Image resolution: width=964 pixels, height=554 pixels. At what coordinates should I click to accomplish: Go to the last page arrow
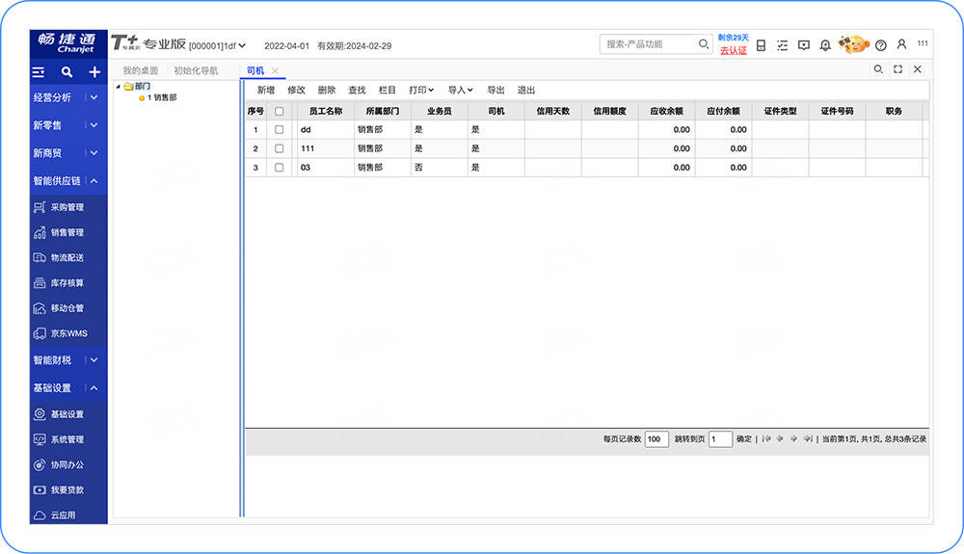[807, 439]
